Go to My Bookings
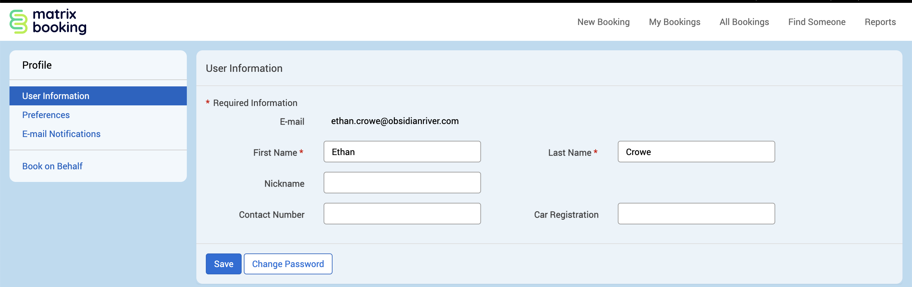 tap(674, 22)
